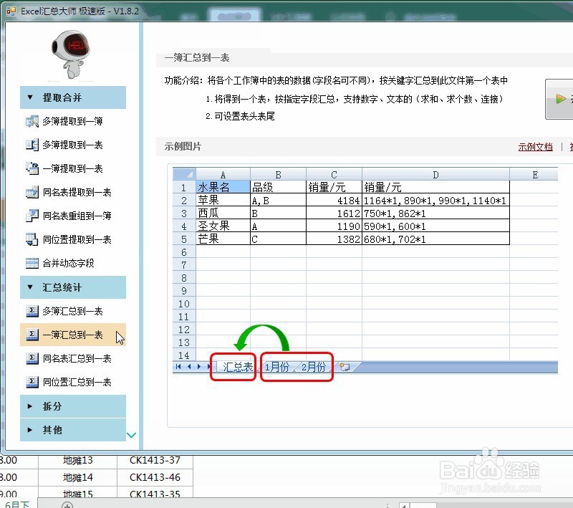Click the 一簿汇总到一表 sigma icon
Image resolution: width=573 pixels, height=508 pixels.
point(32,335)
